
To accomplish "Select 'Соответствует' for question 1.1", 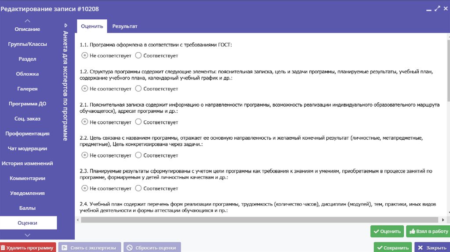I will (138, 55).
